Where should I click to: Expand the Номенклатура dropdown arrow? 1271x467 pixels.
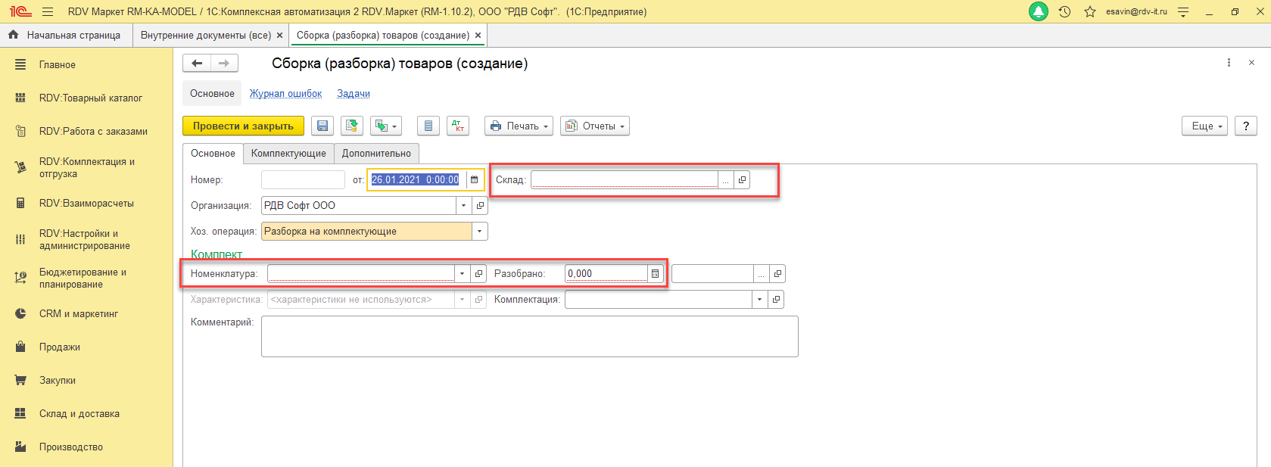point(463,274)
